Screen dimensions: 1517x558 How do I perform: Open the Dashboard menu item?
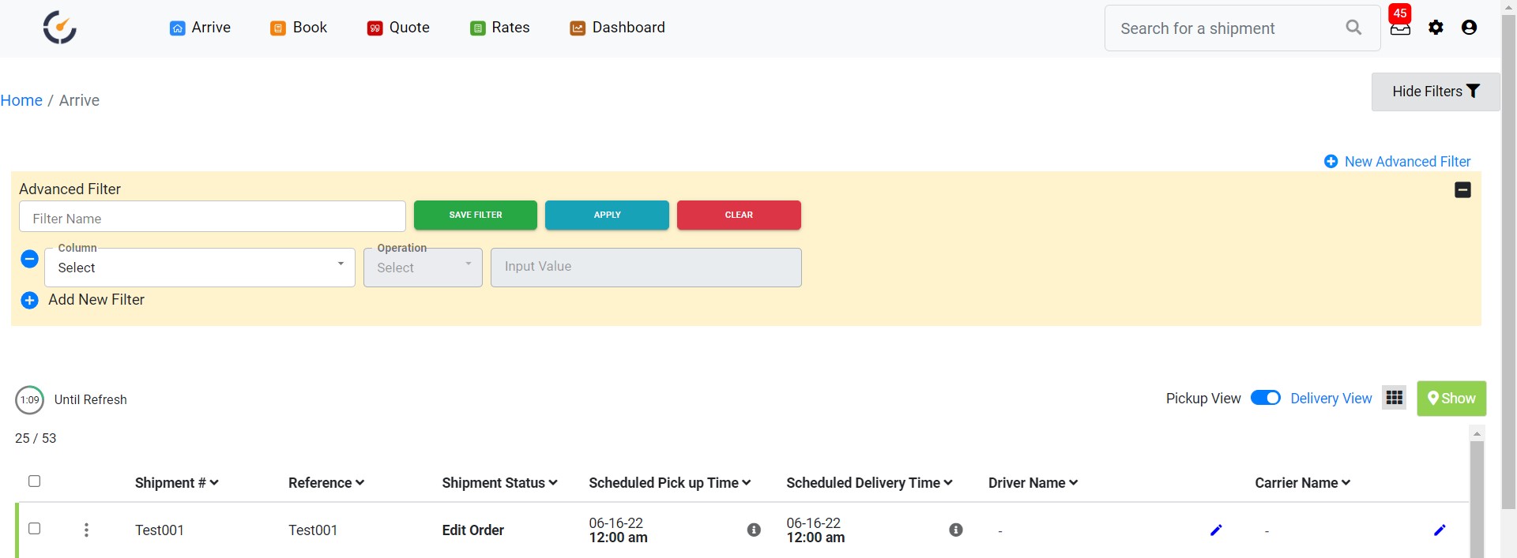pyautogui.click(x=617, y=28)
